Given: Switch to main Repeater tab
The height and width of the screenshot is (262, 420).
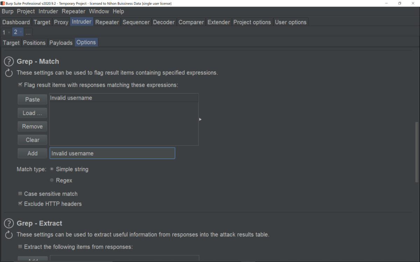Looking at the screenshot, I should pyautogui.click(x=107, y=22).
